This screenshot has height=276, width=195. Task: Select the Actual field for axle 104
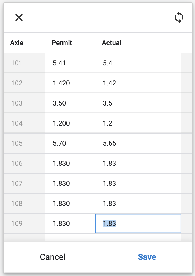138,123
